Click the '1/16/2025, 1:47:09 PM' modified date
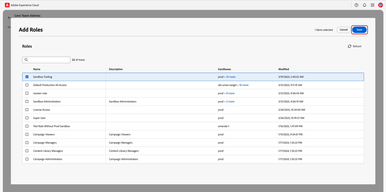Viewport: 386px width, 192px height. pyautogui.click(x=290, y=126)
